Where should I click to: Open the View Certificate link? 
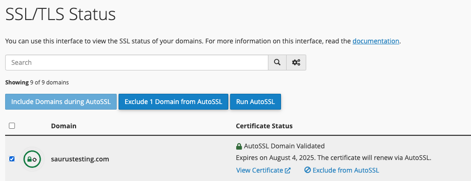(x=260, y=170)
